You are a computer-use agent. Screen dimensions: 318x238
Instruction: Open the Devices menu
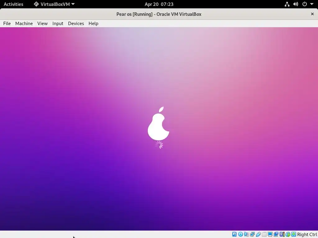click(76, 24)
